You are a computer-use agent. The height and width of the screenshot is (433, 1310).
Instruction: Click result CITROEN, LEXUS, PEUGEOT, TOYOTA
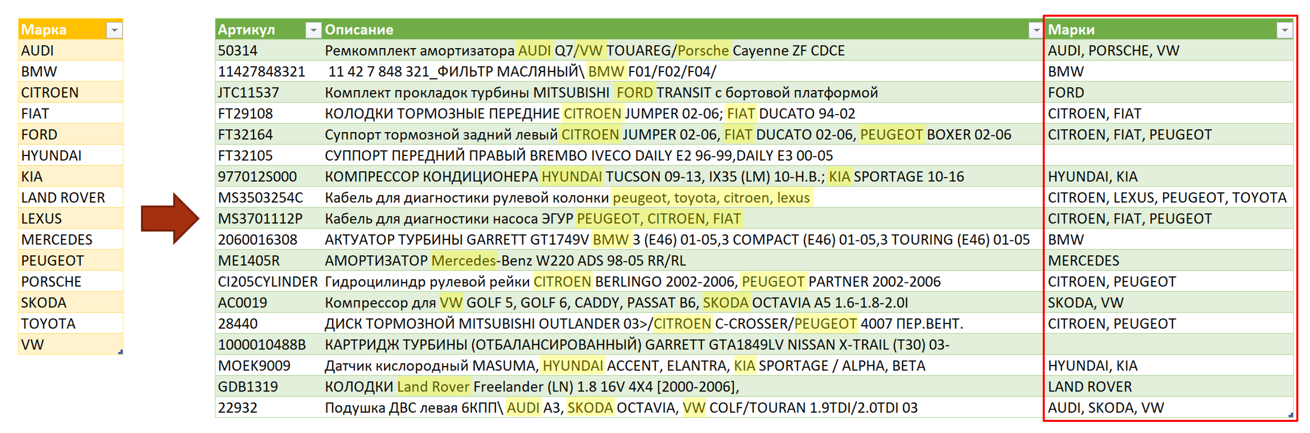tap(1169, 198)
